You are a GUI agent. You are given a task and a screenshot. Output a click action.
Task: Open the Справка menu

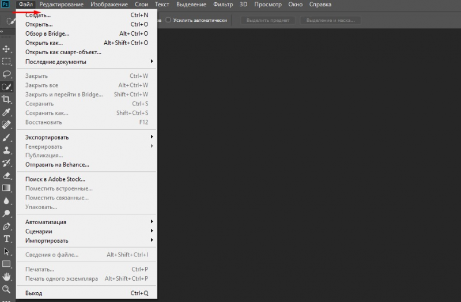(320, 5)
